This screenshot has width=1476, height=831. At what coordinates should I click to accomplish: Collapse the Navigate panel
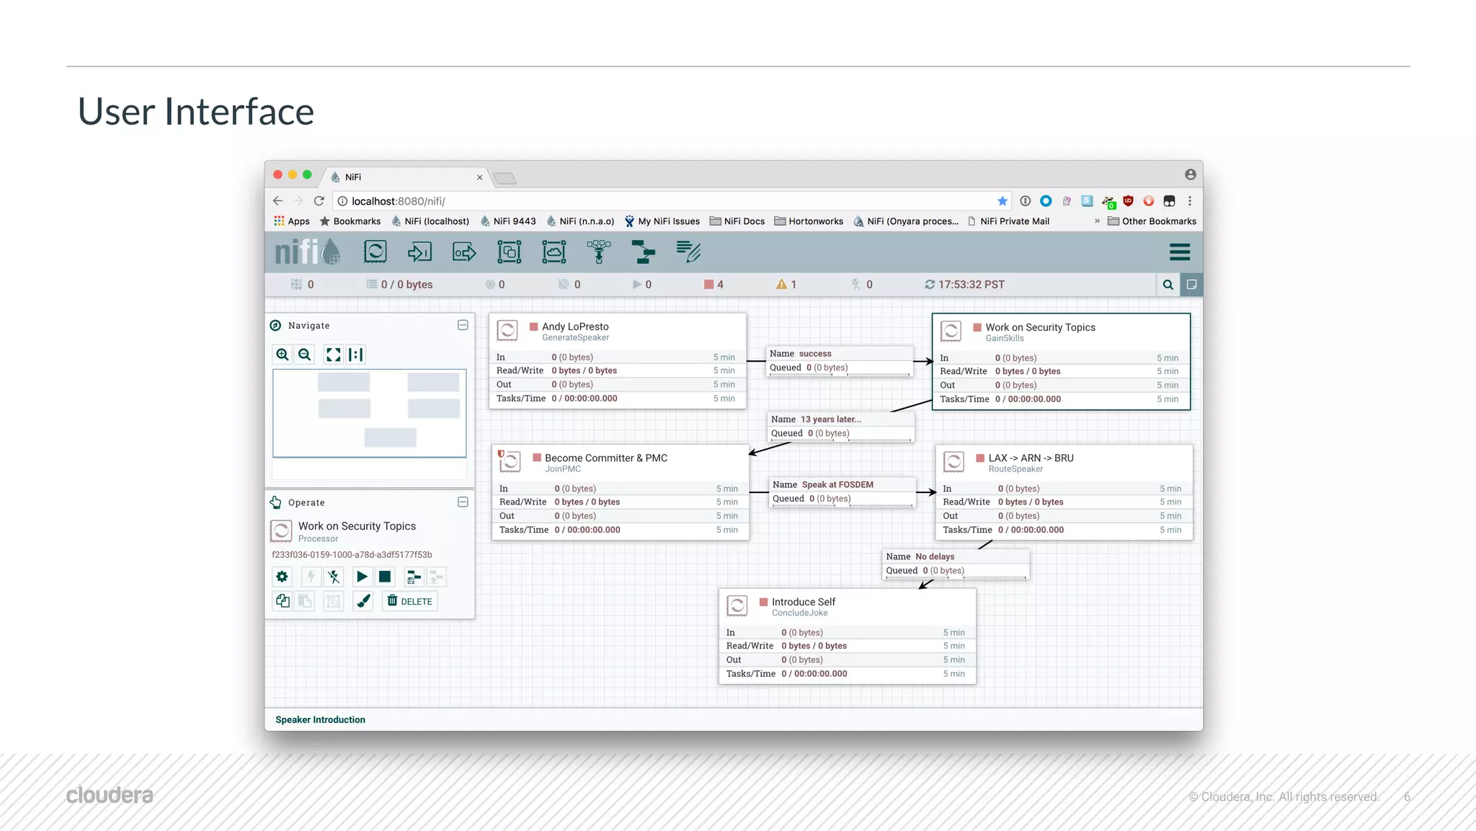463,325
